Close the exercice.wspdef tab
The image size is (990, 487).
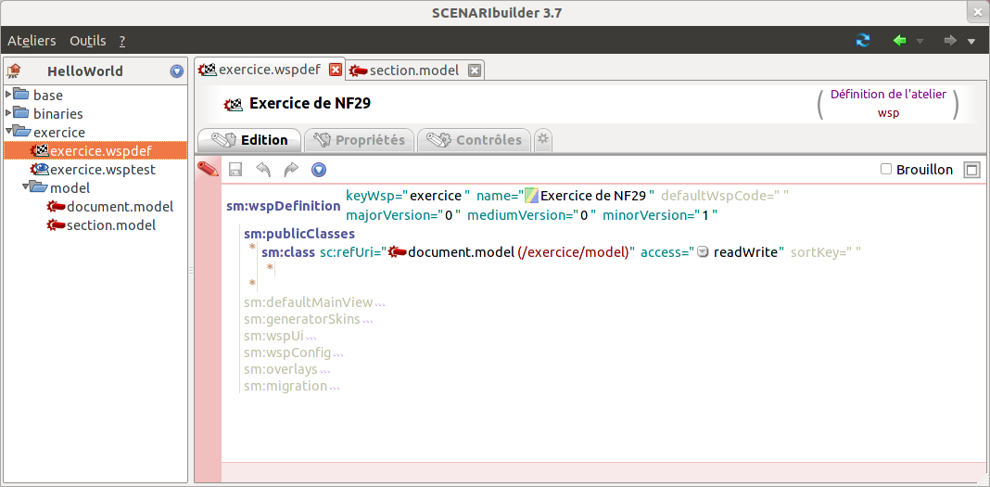pyautogui.click(x=336, y=70)
